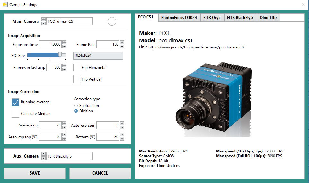309x183 pixels.
Task: Open the pco.de highspeed-cameras link
Action: click(x=196, y=47)
